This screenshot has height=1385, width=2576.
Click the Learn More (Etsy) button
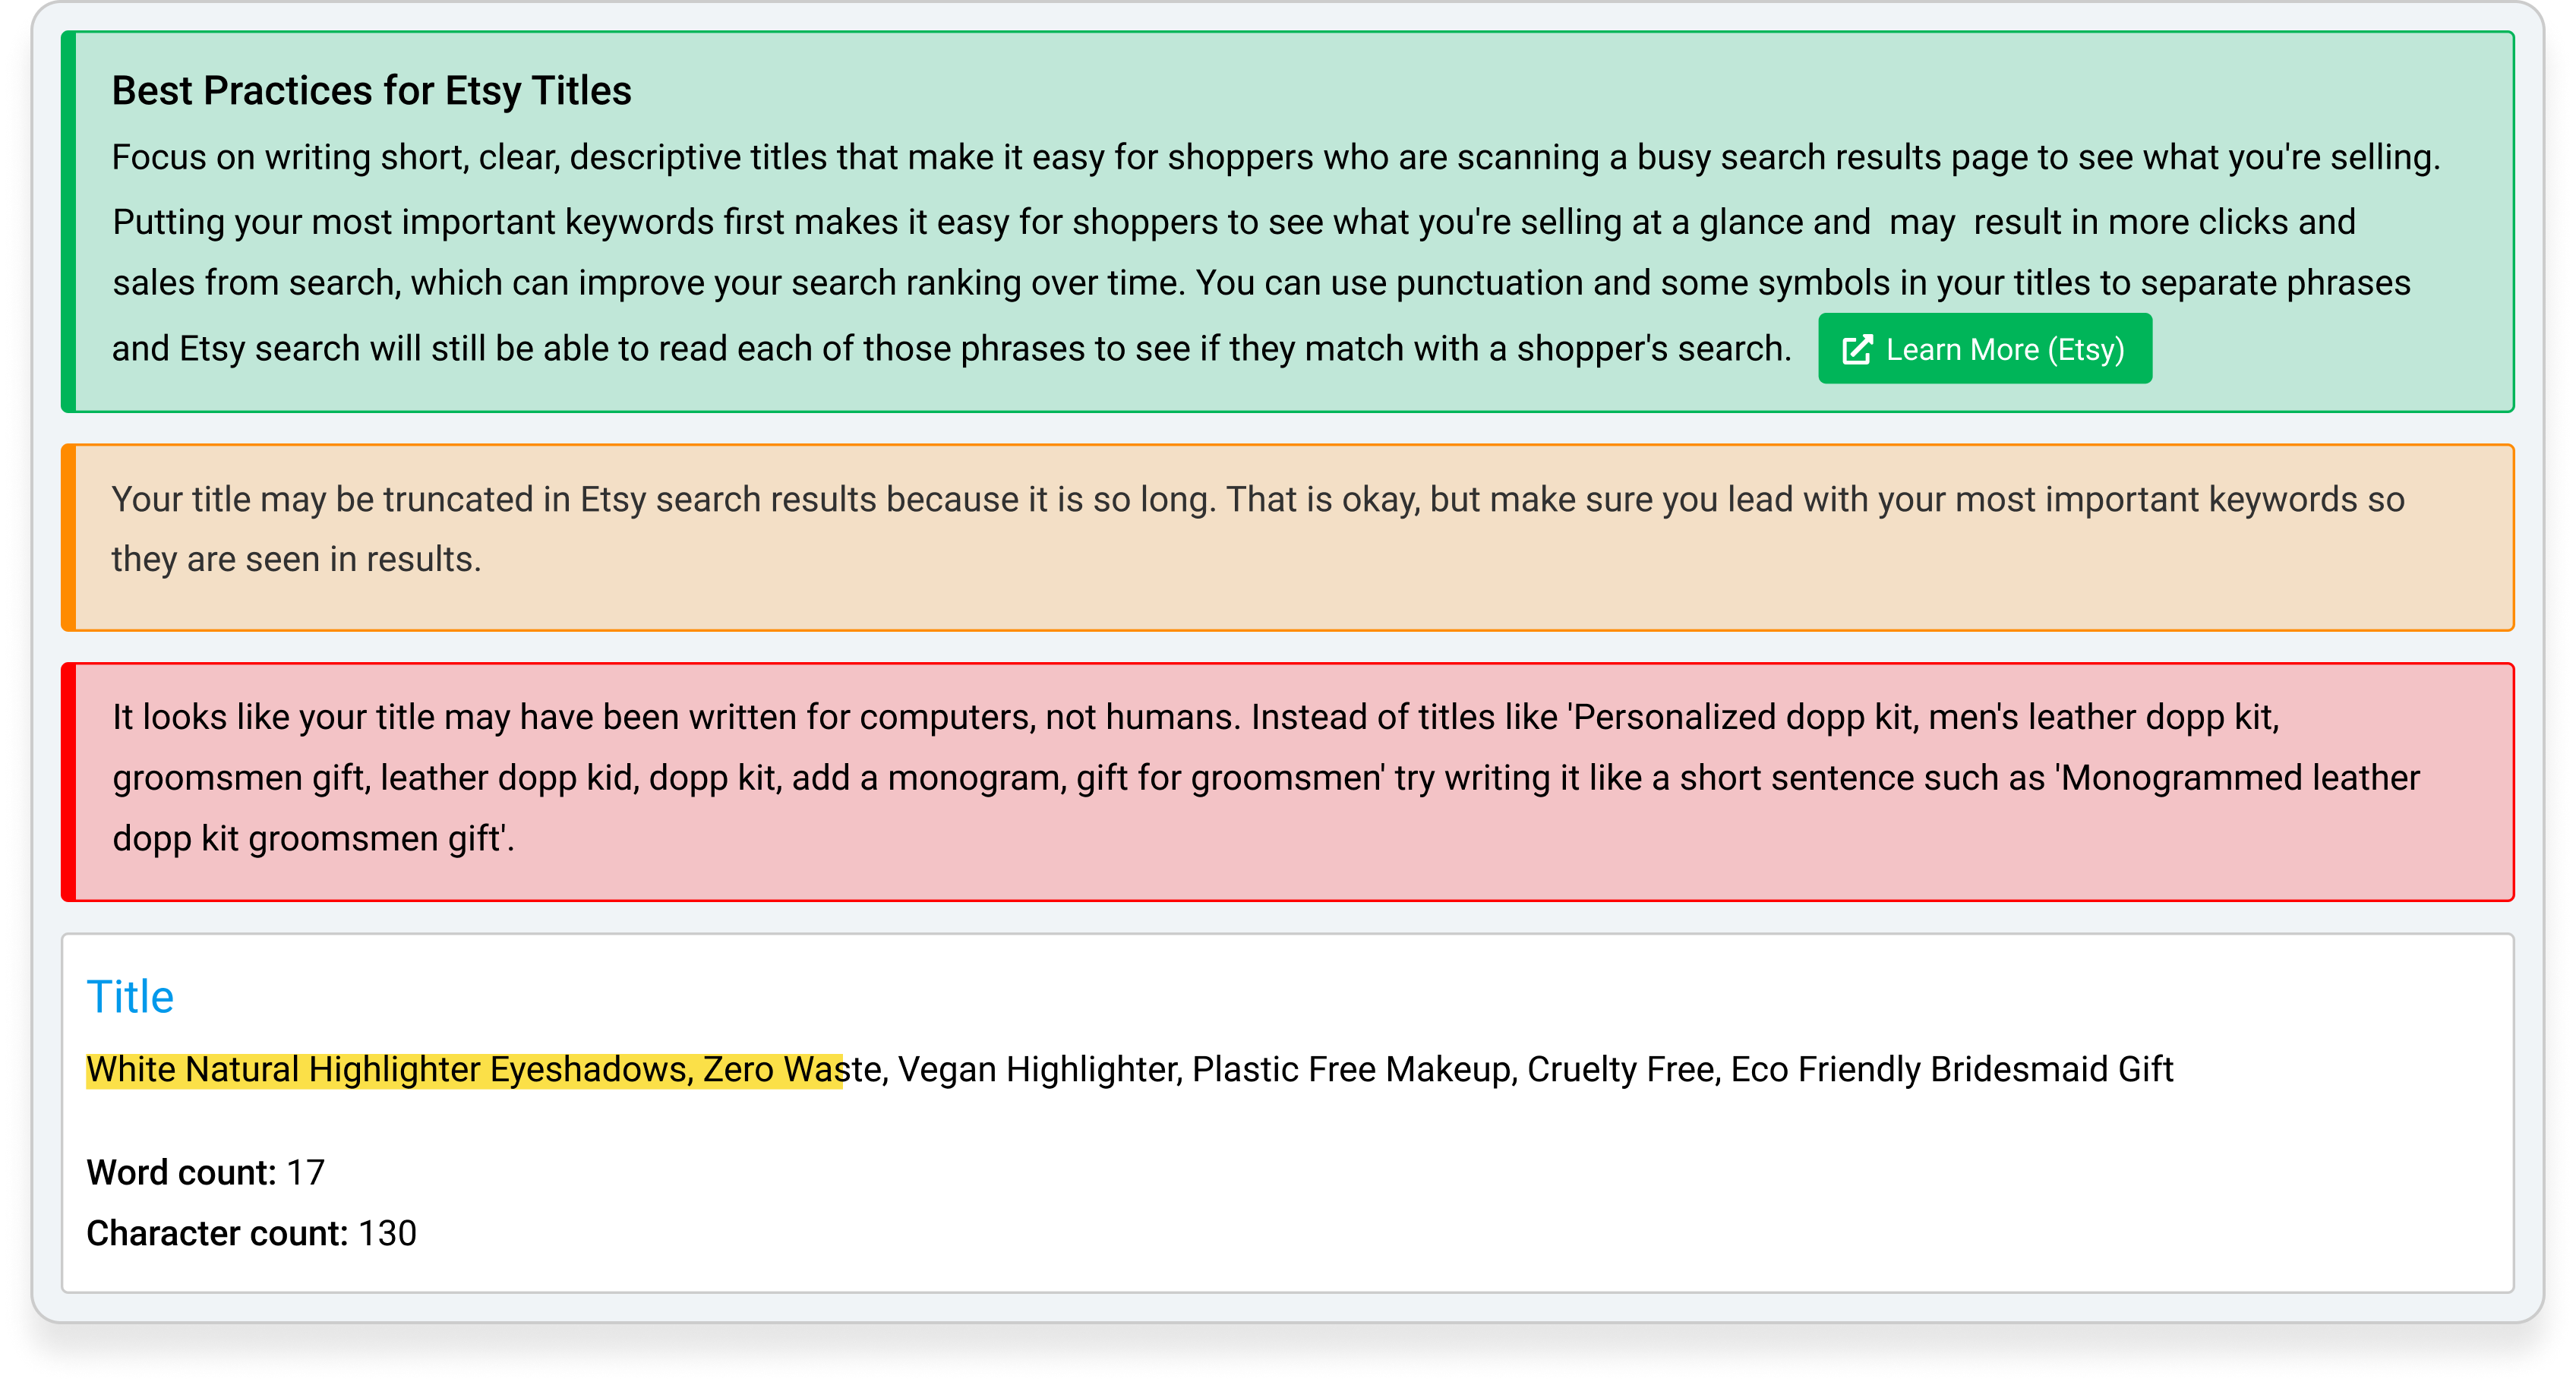(x=1984, y=349)
